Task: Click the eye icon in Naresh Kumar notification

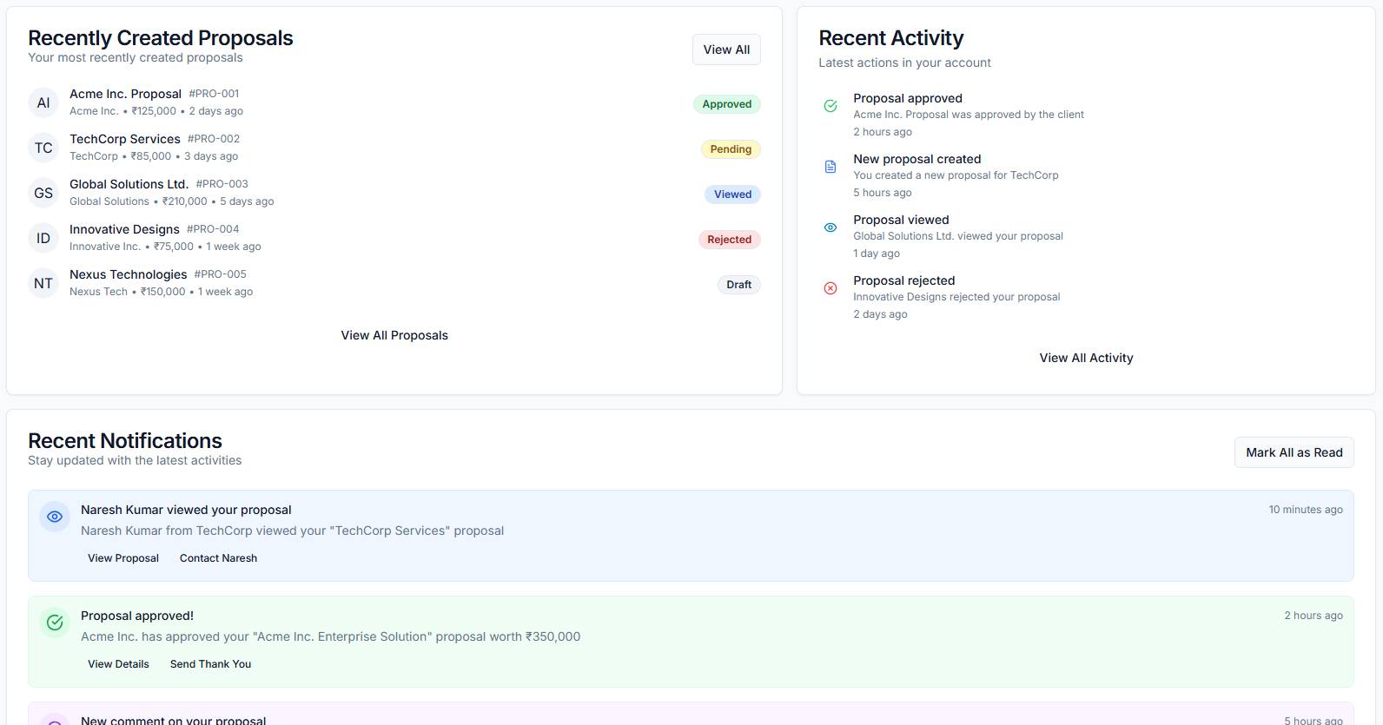Action: click(x=55, y=517)
